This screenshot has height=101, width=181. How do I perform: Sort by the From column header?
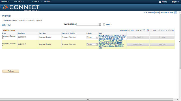click(4, 33)
